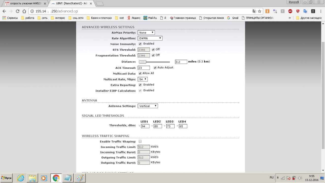Click the LED2 threshold field
The height and width of the screenshot is (183, 325).
158,126
